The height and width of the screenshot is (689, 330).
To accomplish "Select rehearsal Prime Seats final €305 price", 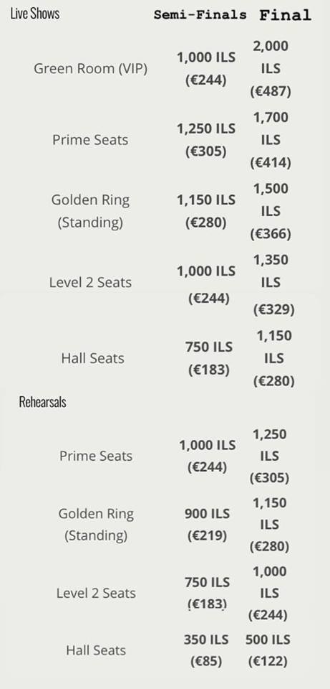I will [x=270, y=478].
